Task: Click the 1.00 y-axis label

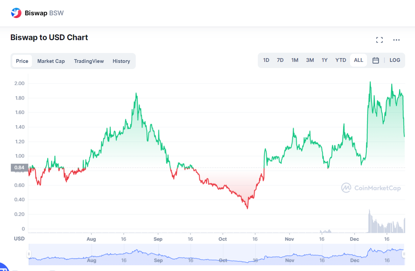Action: tap(19, 156)
